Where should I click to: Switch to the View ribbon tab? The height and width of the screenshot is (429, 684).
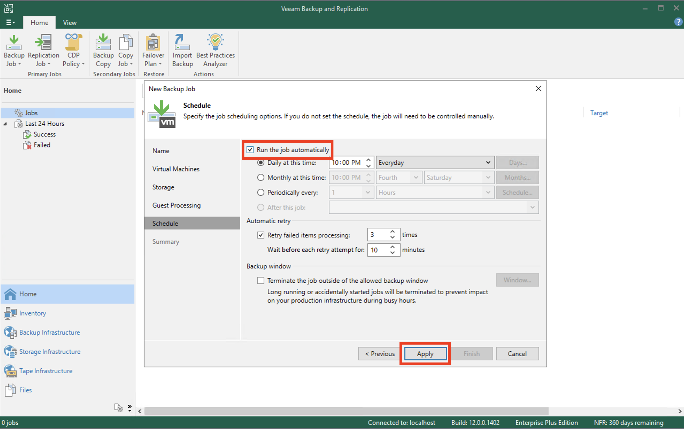70,23
